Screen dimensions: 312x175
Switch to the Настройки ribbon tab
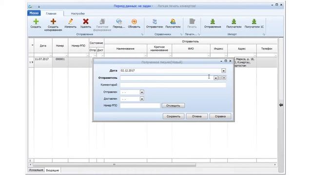point(78,14)
